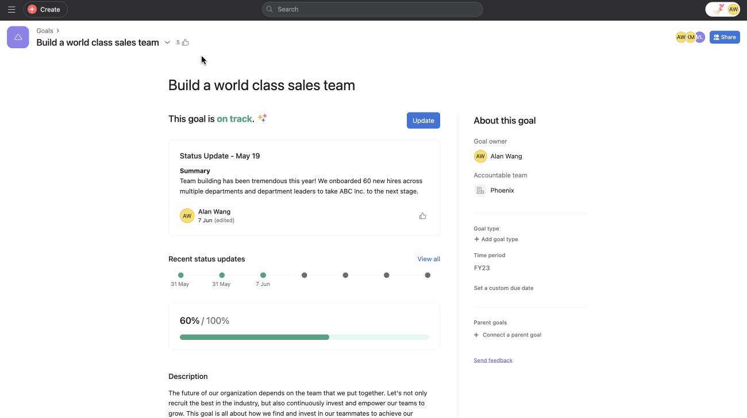This screenshot has width=747, height=418.
Task: Navigate to Goals via the breadcrumb
Action: coord(44,30)
